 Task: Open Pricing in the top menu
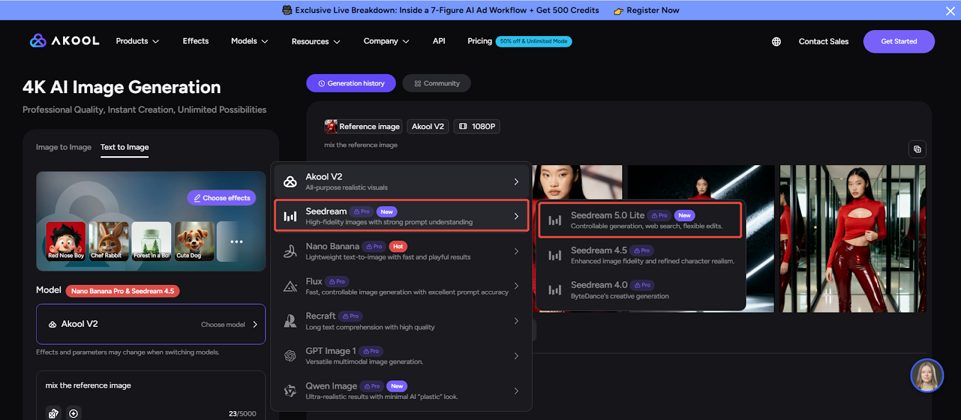click(x=479, y=41)
